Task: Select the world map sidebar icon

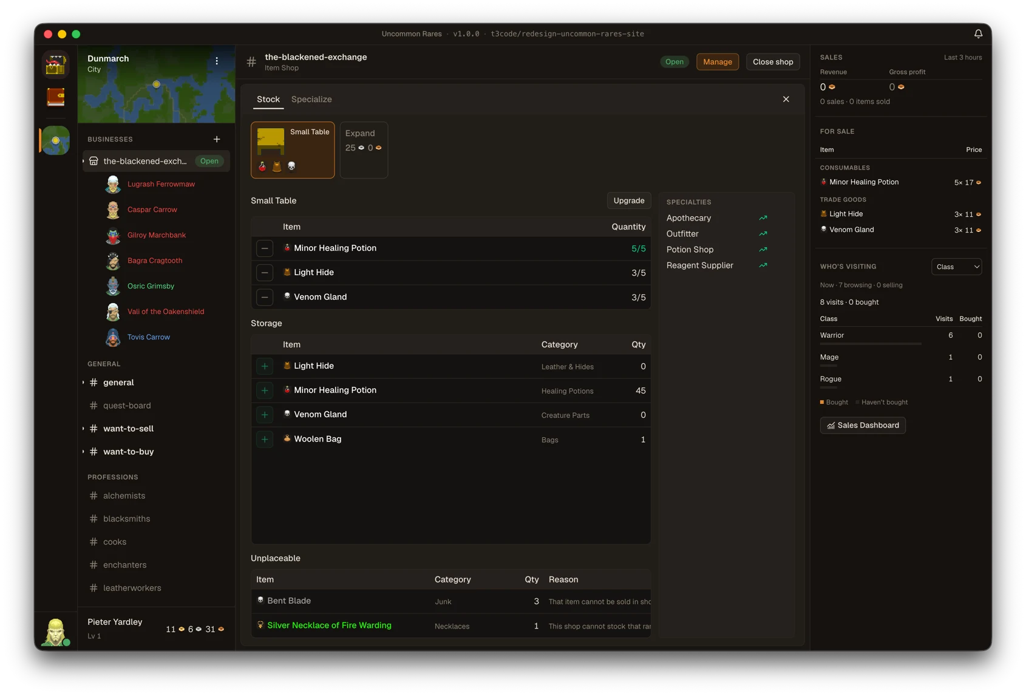Action: click(55, 140)
